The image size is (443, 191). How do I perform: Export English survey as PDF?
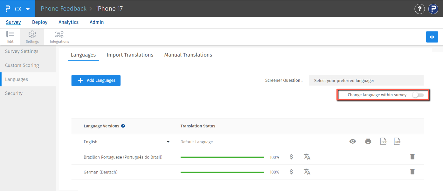click(397, 142)
